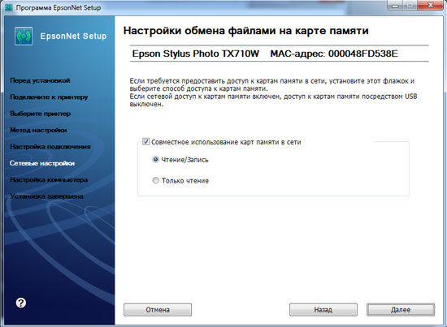Click the EpsonNet Setup sidebar title
447x327 pixels.
click(73, 37)
